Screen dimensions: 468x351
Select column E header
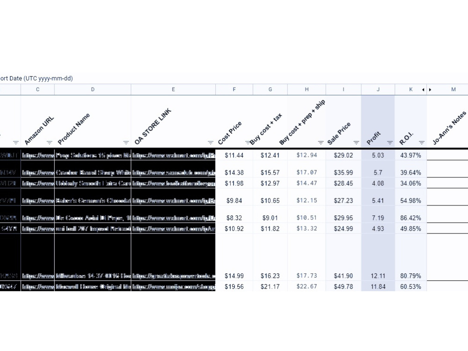coord(173,89)
